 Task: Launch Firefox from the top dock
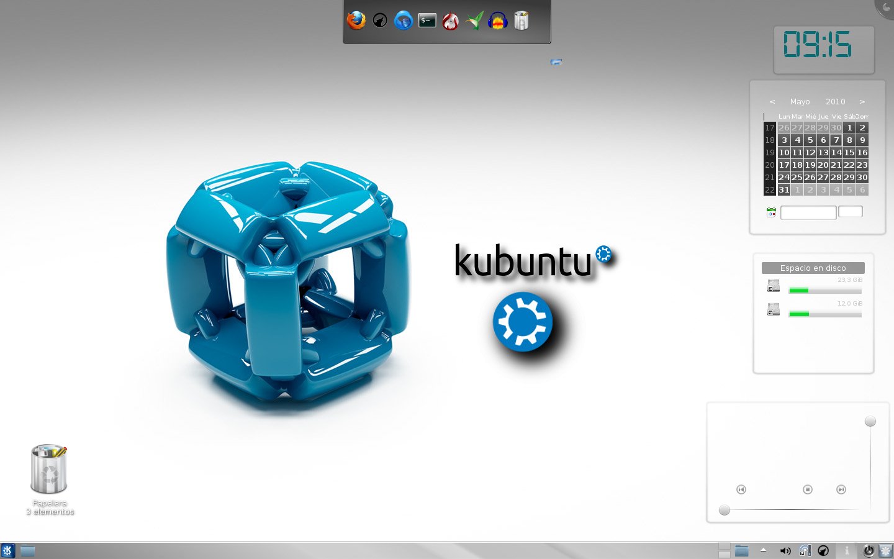(x=356, y=20)
